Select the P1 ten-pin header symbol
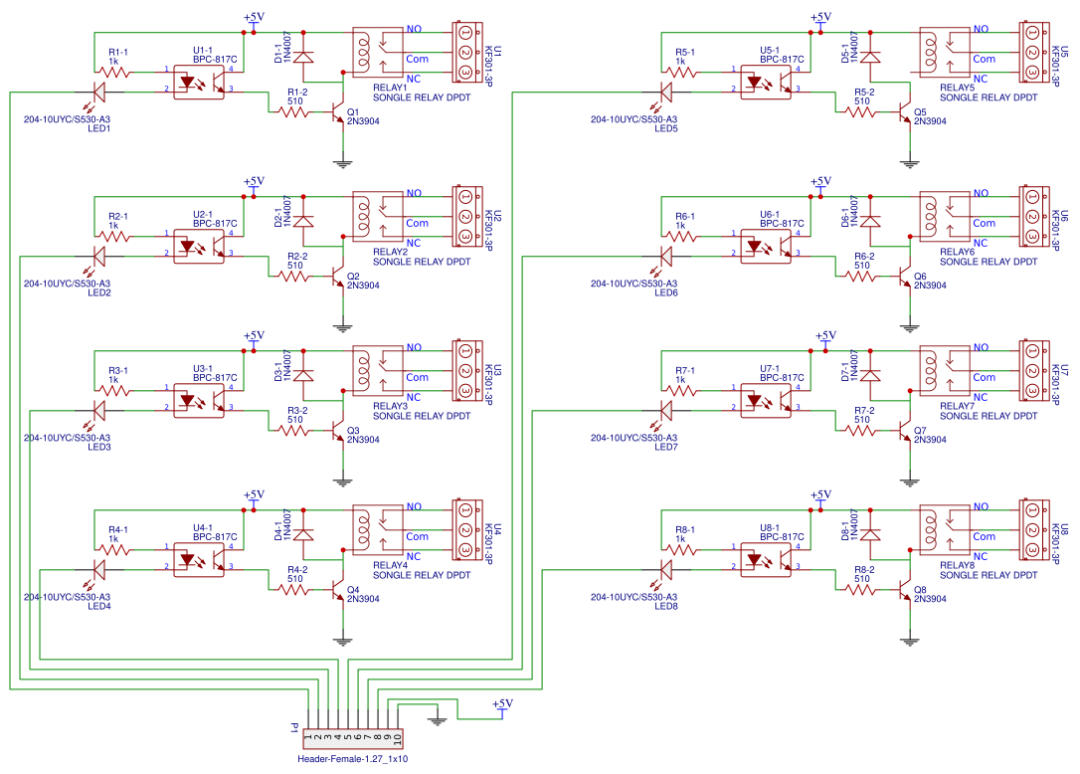 coord(353,739)
